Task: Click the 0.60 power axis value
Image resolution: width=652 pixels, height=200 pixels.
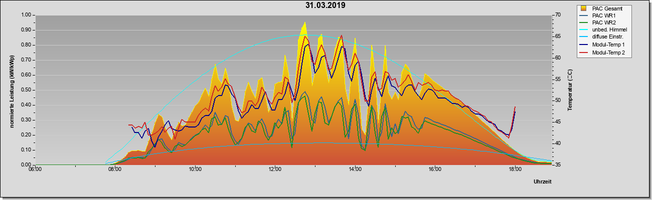Action: (x=26, y=75)
